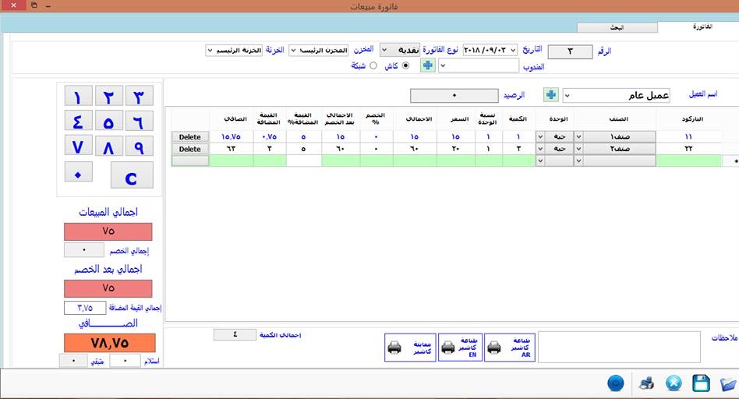Click the ملاحظات notes text field
The height and width of the screenshot is (399, 739).
tap(619, 348)
